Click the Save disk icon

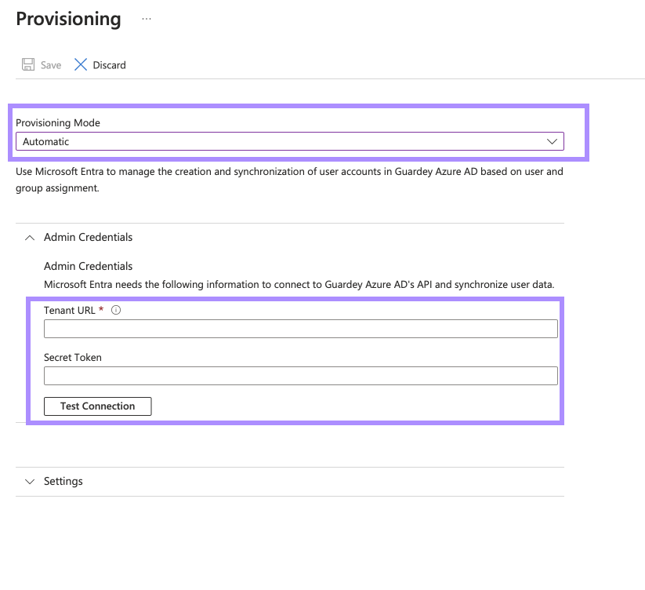[x=28, y=64]
